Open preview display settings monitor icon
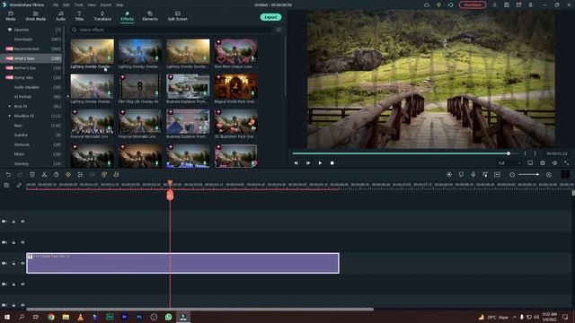 click(x=530, y=163)
